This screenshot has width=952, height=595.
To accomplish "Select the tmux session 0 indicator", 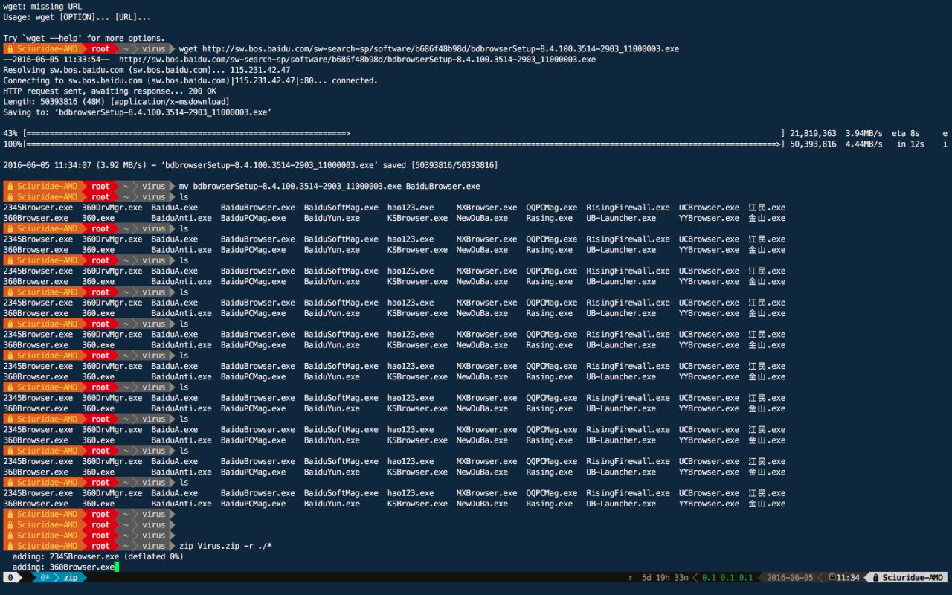I will coord(10,578).
